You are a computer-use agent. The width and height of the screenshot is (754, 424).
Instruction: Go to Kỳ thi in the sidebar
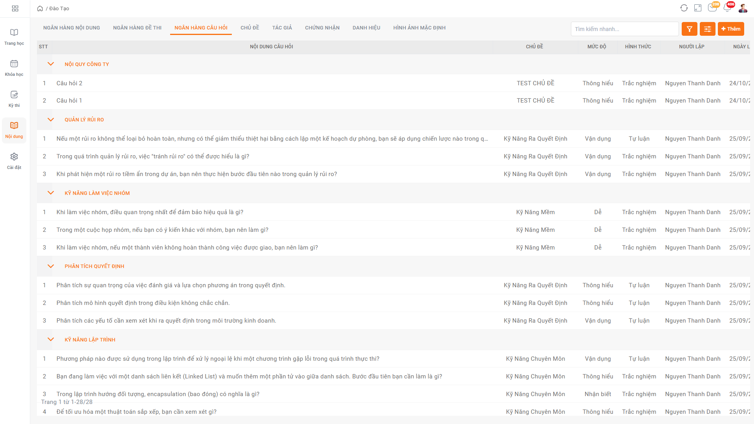pos(14,99)
